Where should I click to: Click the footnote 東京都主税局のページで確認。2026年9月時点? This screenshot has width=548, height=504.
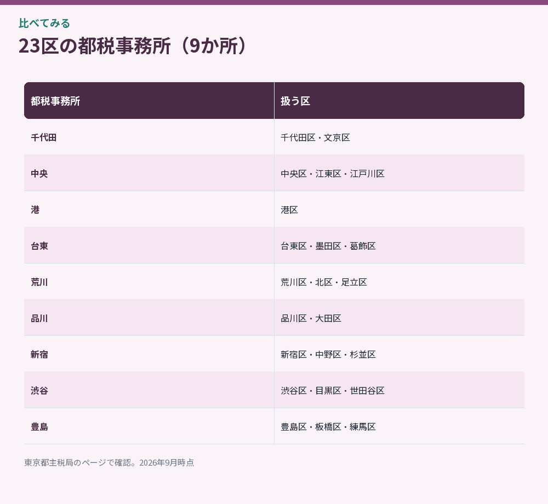[x=109, y=462]
